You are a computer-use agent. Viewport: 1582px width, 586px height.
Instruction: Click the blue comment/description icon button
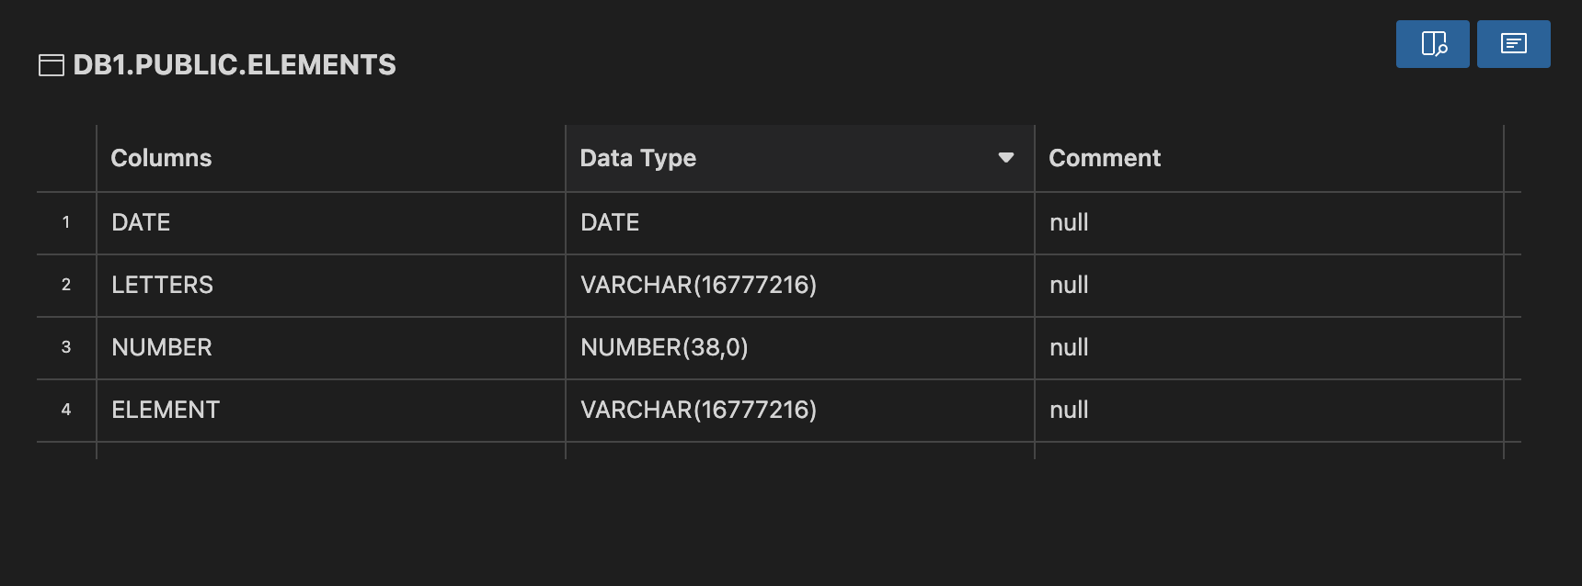pyautogui.click(x=1513, y=44)
